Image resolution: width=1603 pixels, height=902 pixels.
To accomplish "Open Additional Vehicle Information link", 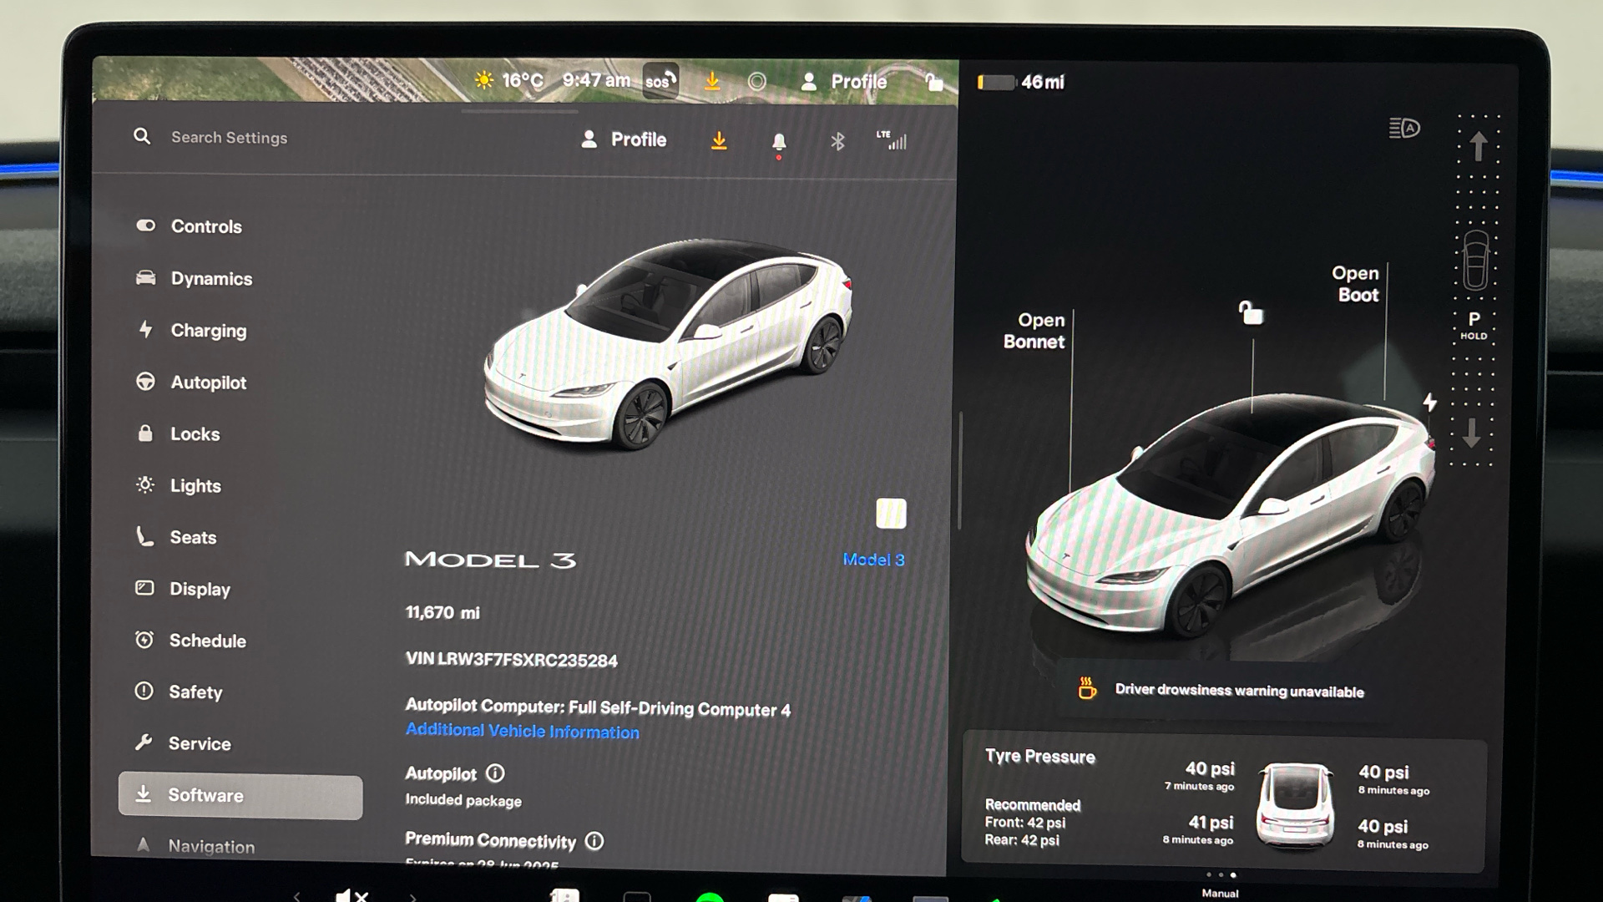I will point(523,731).
